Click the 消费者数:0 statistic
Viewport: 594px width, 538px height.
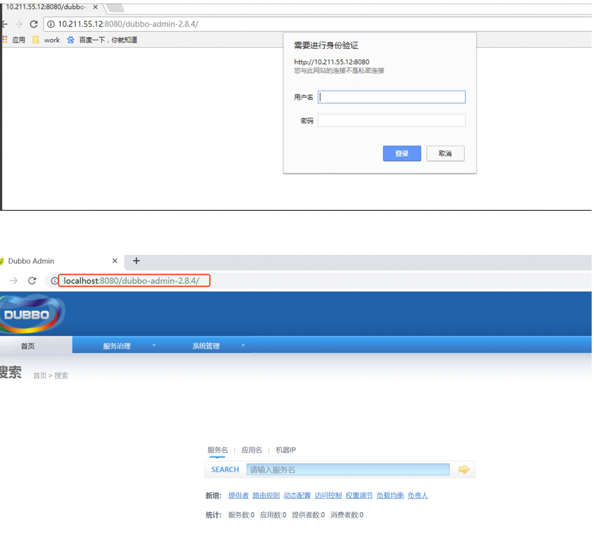[x=347, y=515]
